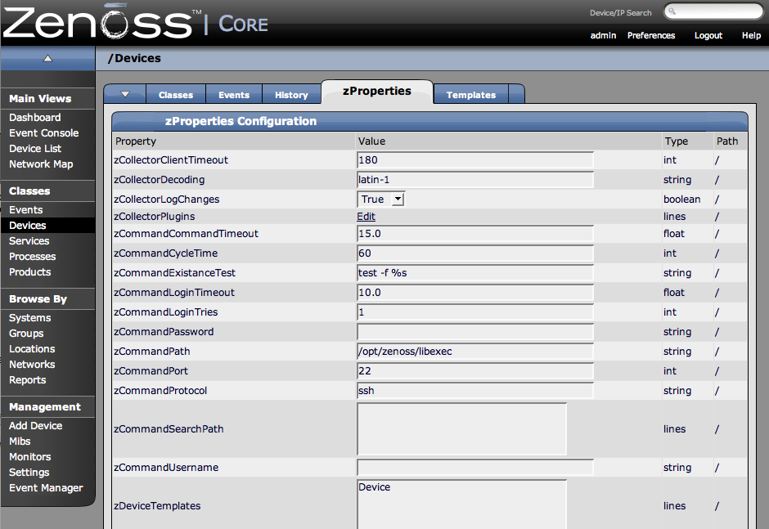Open Settings under Management
The width and height of the screenshot is (769, 529).
[x=29, y=472]
